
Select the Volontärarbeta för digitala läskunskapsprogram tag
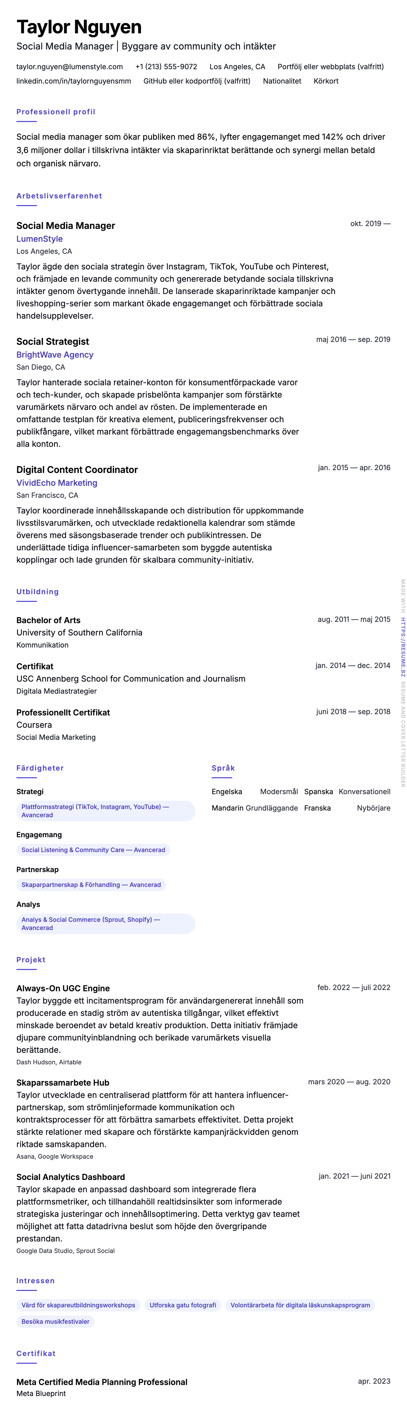point(300,1305)
